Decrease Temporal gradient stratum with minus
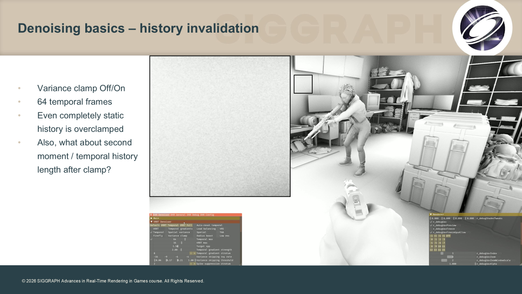The image size is (522, 294). [x=191, y=253]
